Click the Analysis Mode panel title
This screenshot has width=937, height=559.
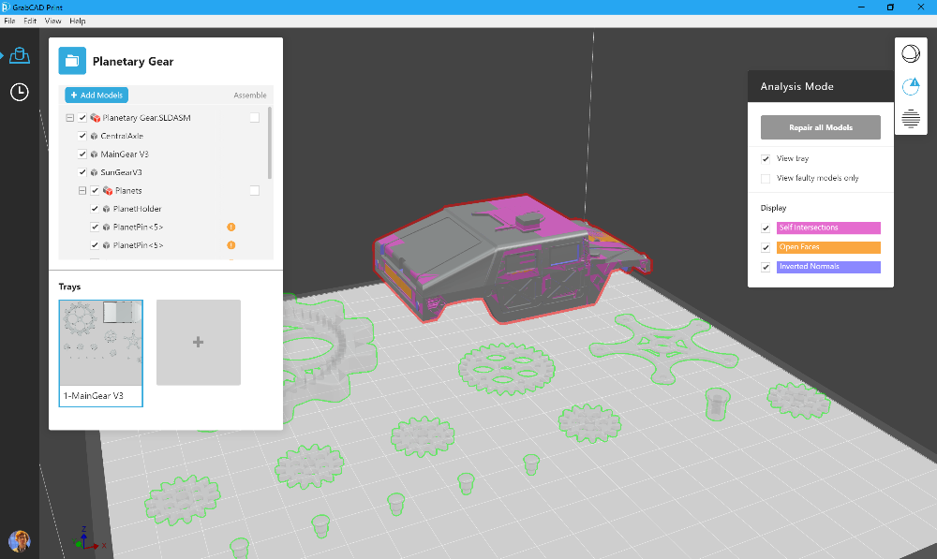click(x=796, y=86)
